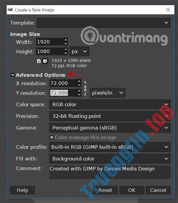Open the Fill with dropdown
The image size is (178, 203).
[110, 159]
